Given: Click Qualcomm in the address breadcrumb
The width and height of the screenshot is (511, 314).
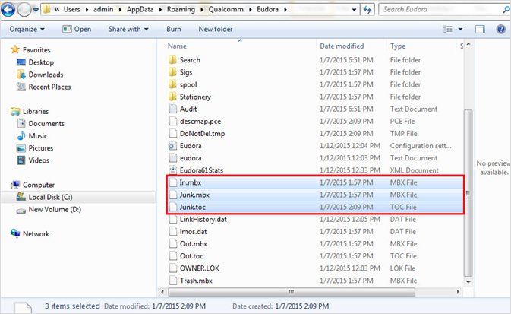Looking at the screenshot, I should pyautogui.click(x=226, y=9).
